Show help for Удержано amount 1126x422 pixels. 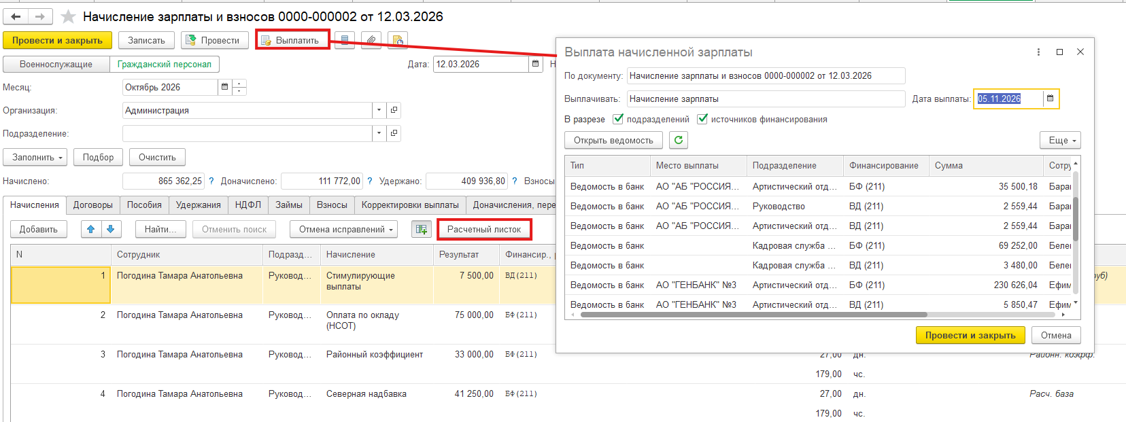tap(515, 181)
